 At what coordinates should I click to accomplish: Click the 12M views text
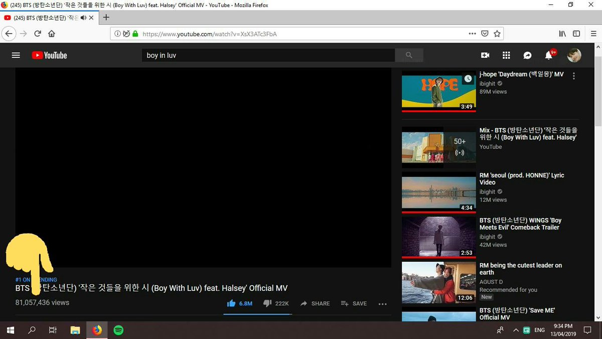point(493,200)
